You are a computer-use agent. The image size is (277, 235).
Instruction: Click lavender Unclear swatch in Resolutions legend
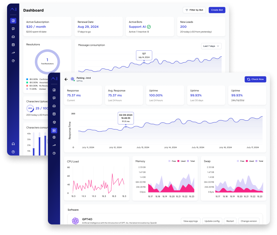pyautogui.click(x=27, y=89)
